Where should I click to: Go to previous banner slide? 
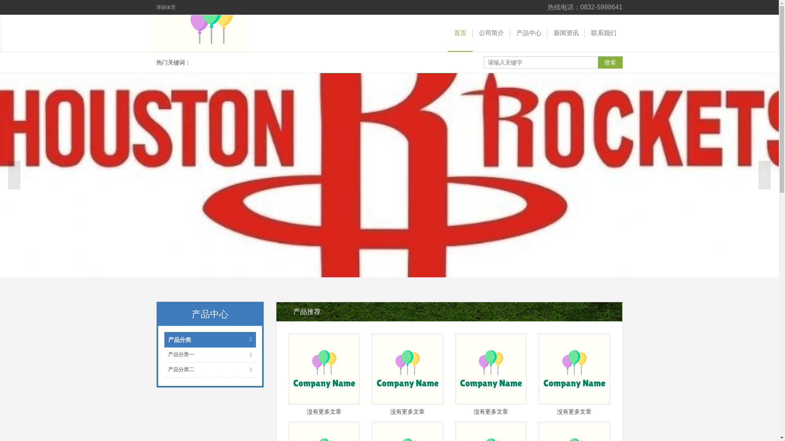click(14, 175)
